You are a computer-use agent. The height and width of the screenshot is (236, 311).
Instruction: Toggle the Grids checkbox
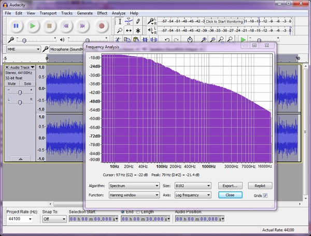[265, 196]
